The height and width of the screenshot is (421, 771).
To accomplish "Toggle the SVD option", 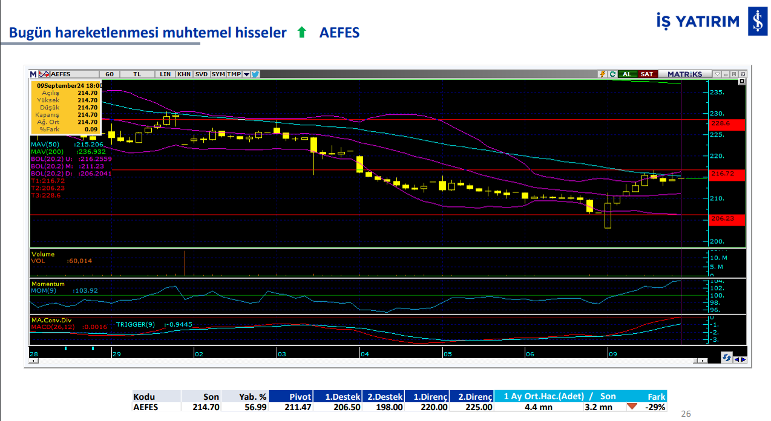I will point(202,74).
